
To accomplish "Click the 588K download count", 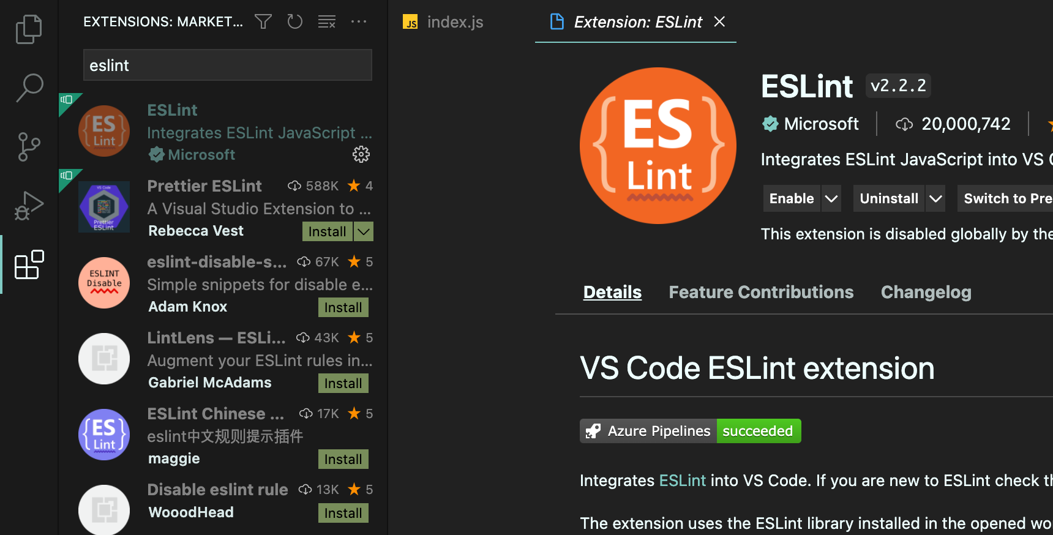I will tap(322, 186).
